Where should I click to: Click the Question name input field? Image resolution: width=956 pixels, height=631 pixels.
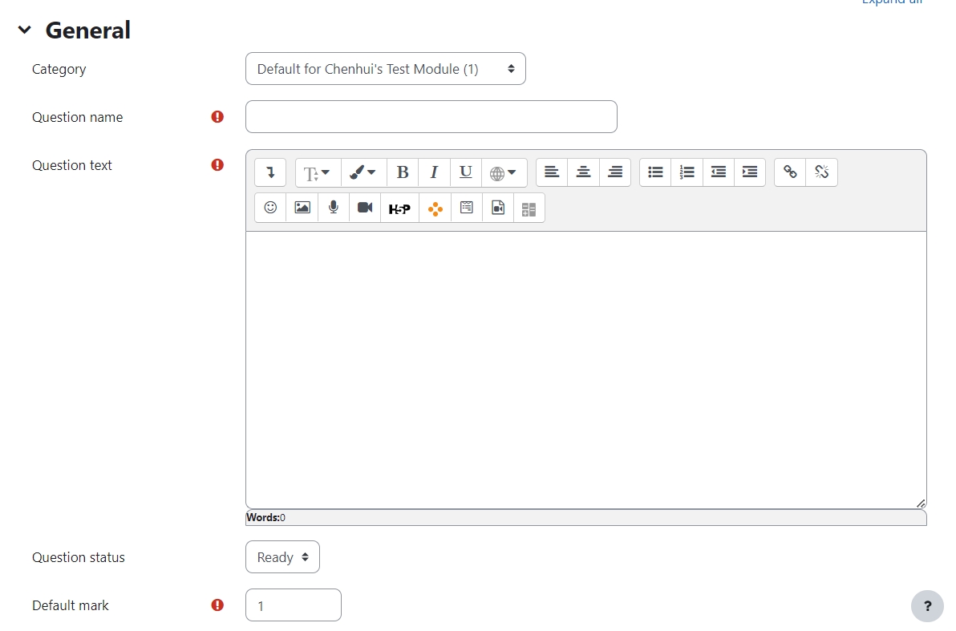pos(431,117)
